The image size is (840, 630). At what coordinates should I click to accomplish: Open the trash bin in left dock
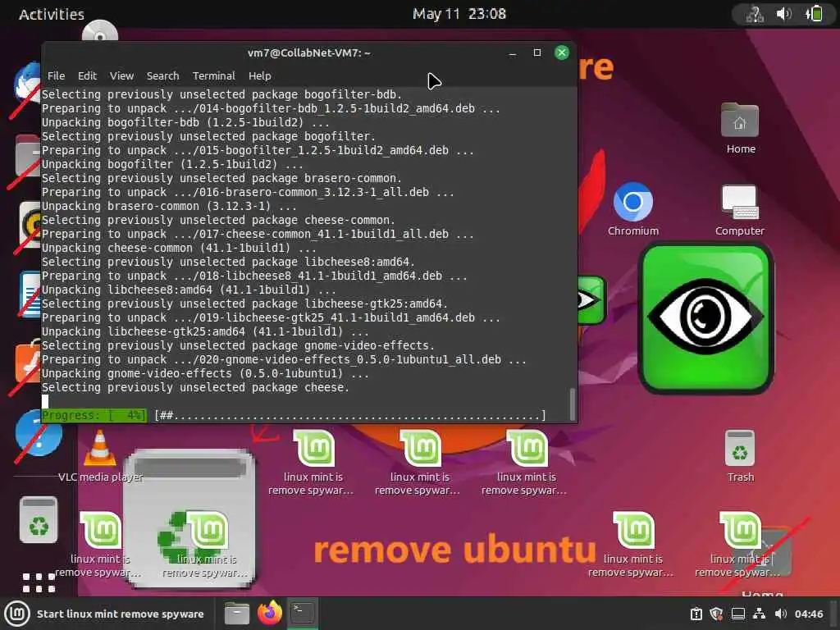pos(39,520)
